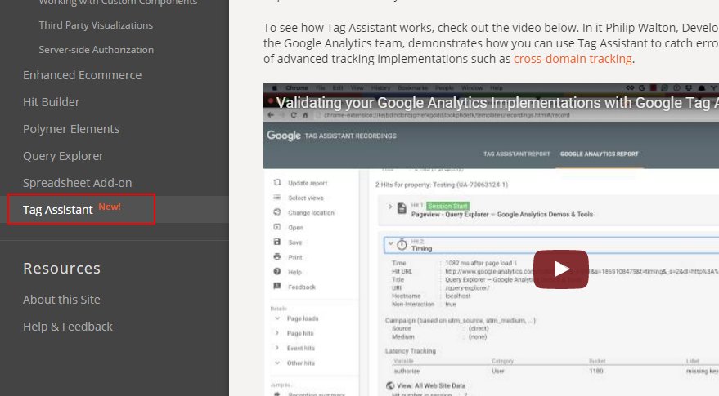Screen dimensions: 719x396
Task: Open About this Site page
Action: point(61,300)
